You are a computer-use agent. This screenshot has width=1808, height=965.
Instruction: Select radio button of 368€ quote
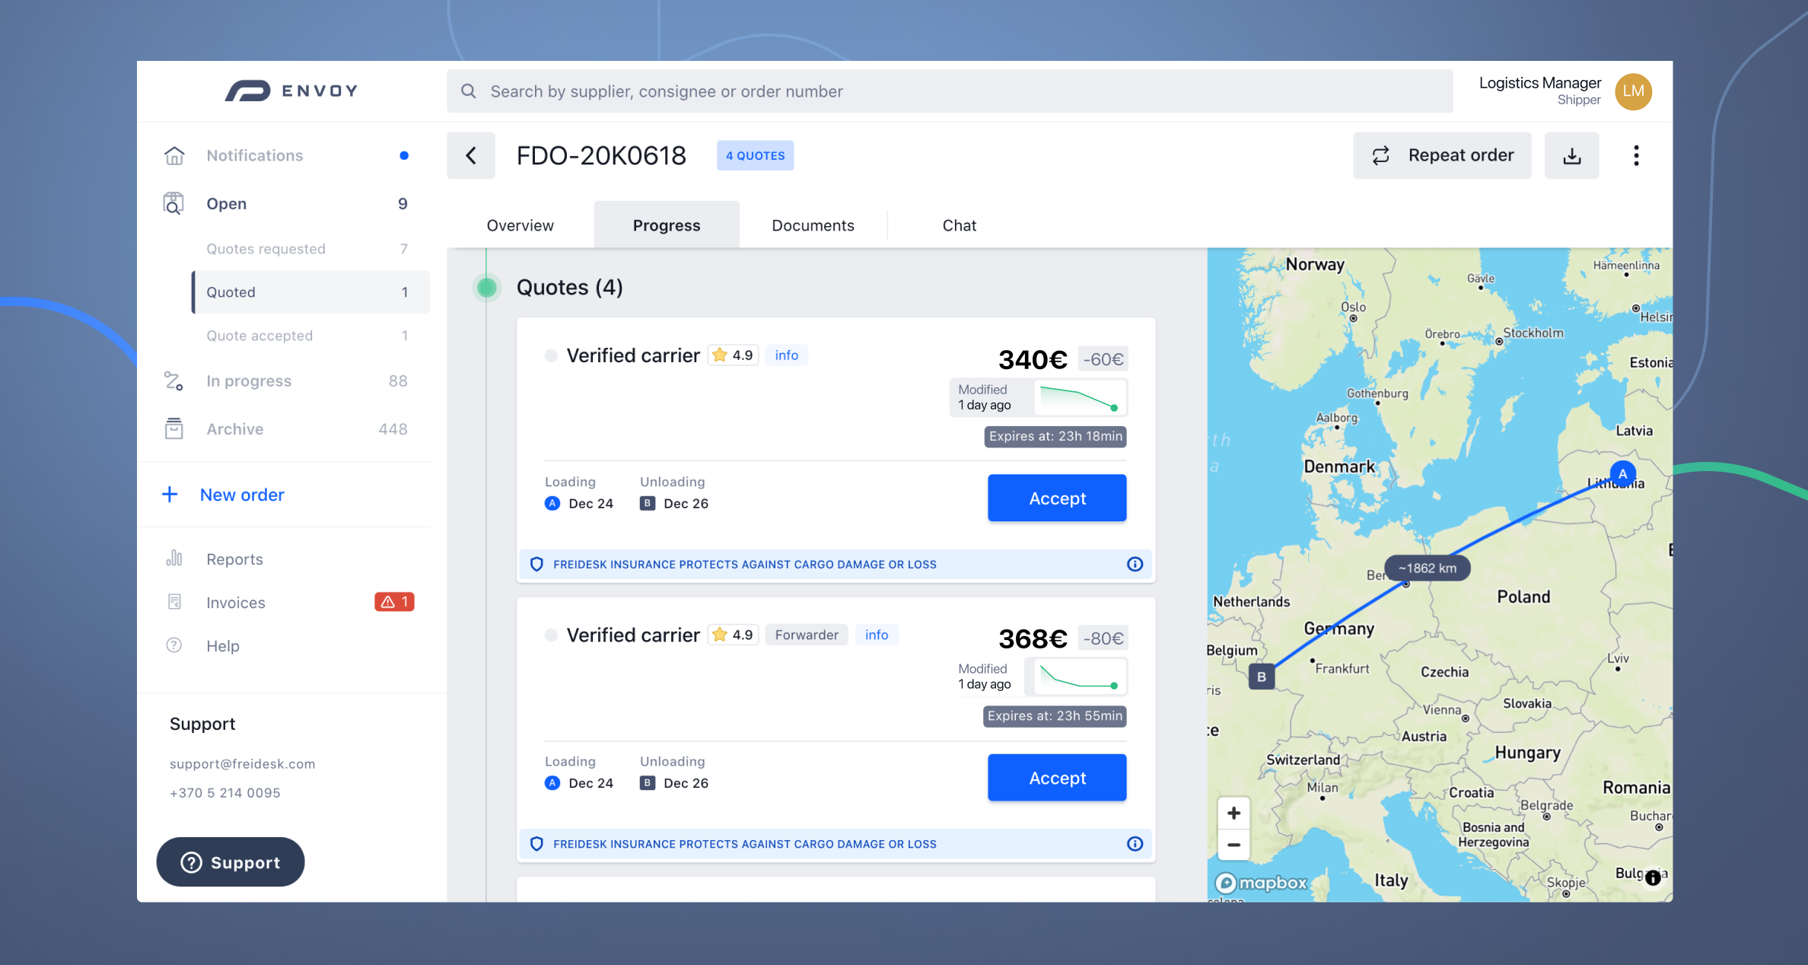pyautogui.click(x=551, y=635)
